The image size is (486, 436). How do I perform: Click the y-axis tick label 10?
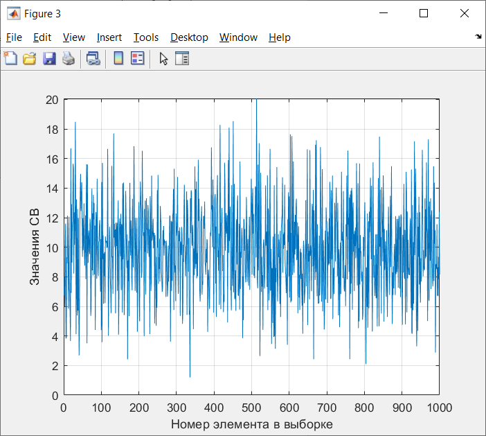tap(52, 248)
